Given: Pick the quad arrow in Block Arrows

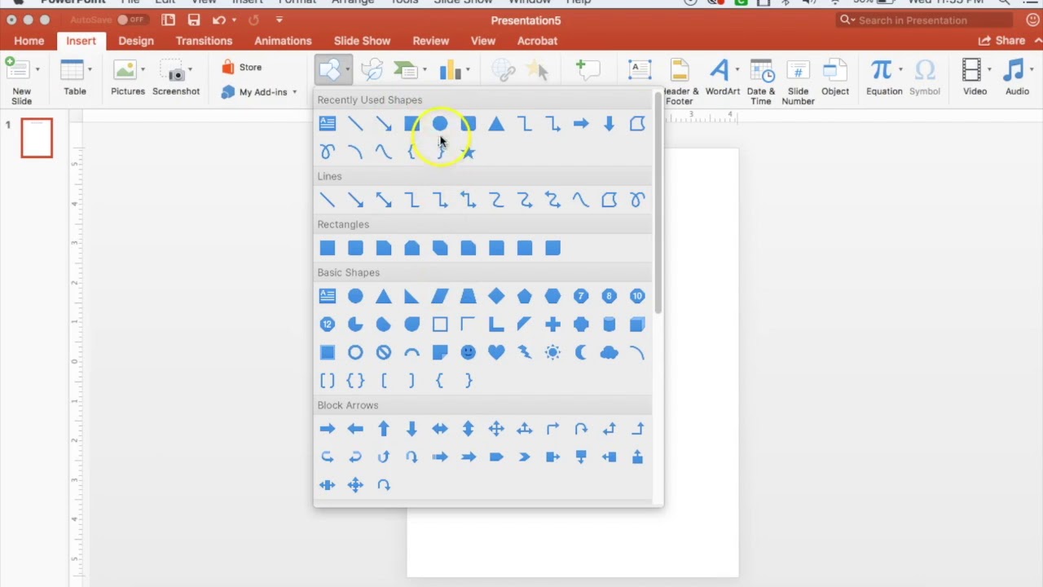Looking at the screenshot, I should 496,429.
